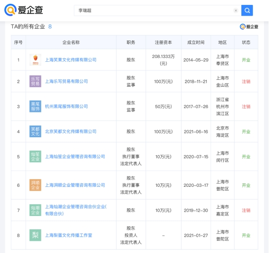Screen dimensions: 269x253
Task: Click the blue 笑都文化 logo tile
Action: (35, 131)
